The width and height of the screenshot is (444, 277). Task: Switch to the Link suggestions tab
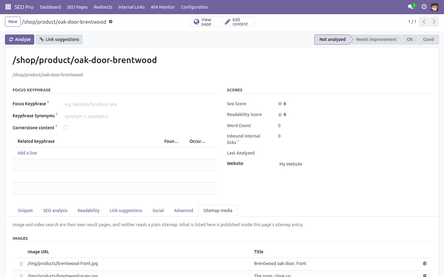coord(126,211)
